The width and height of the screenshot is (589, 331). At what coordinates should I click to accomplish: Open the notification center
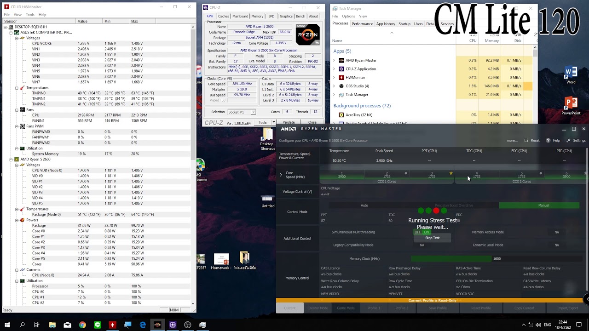tap(579, 325)
